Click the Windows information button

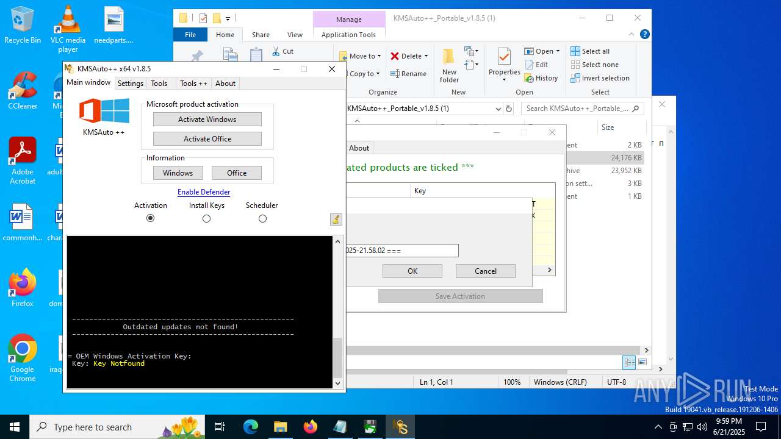[x=178, y=173]
